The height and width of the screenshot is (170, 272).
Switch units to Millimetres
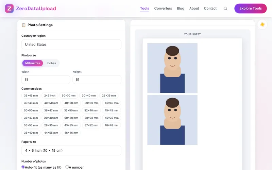33,63
